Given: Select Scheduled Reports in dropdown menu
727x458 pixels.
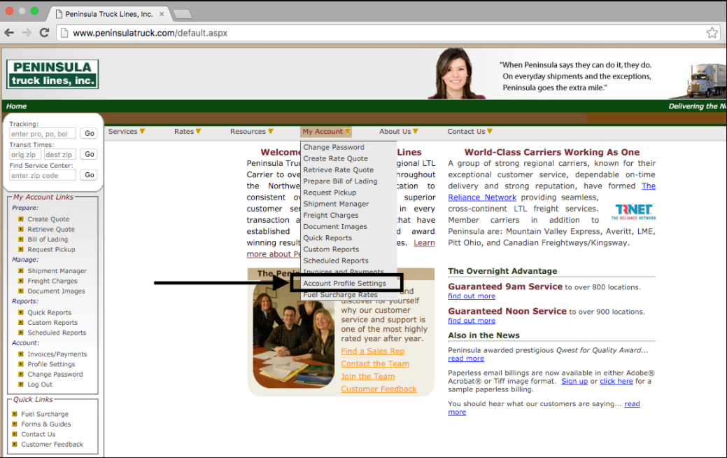Looking at the screenshot, I should coord(336,261).
